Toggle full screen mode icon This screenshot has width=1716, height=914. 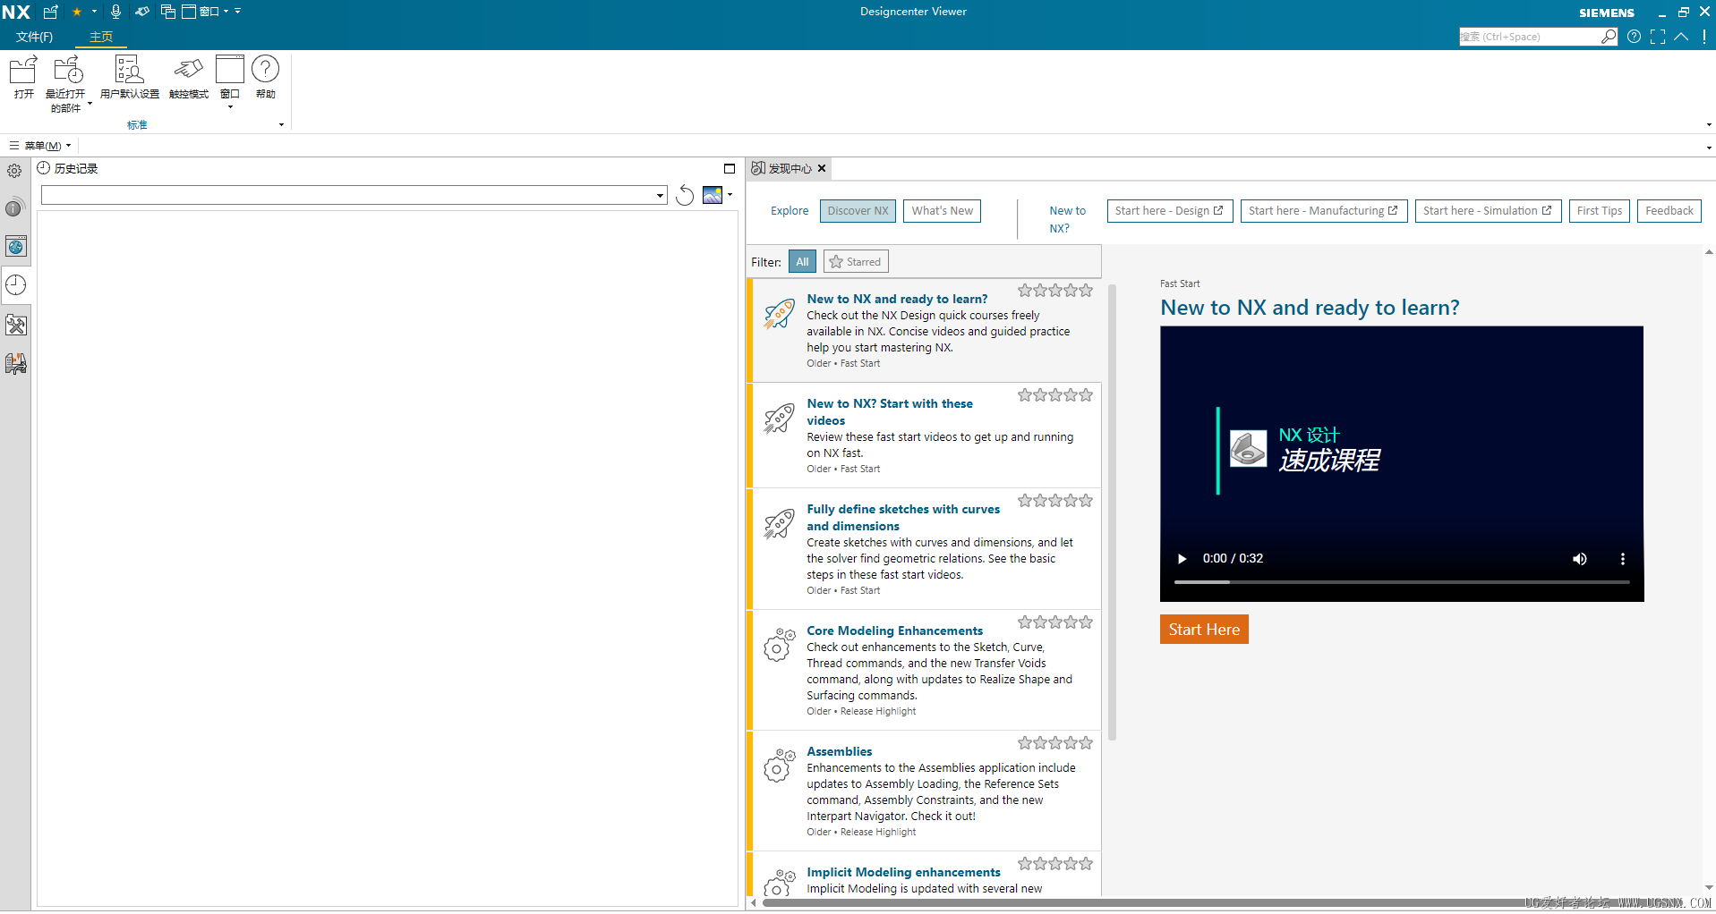click(x=1658, y=37)
